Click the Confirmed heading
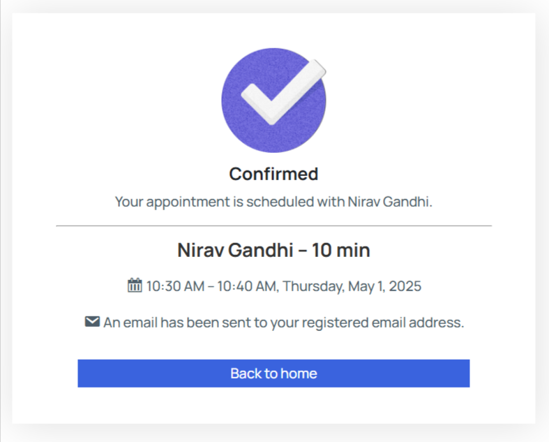This screenshot has height=442, width=549. coord(273,174)
